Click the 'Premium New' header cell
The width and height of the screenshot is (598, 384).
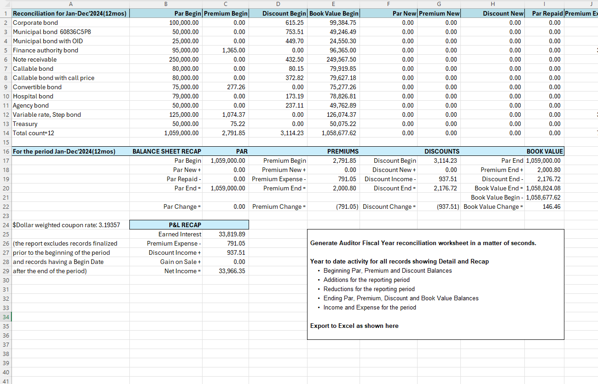(x=439, y=13)
